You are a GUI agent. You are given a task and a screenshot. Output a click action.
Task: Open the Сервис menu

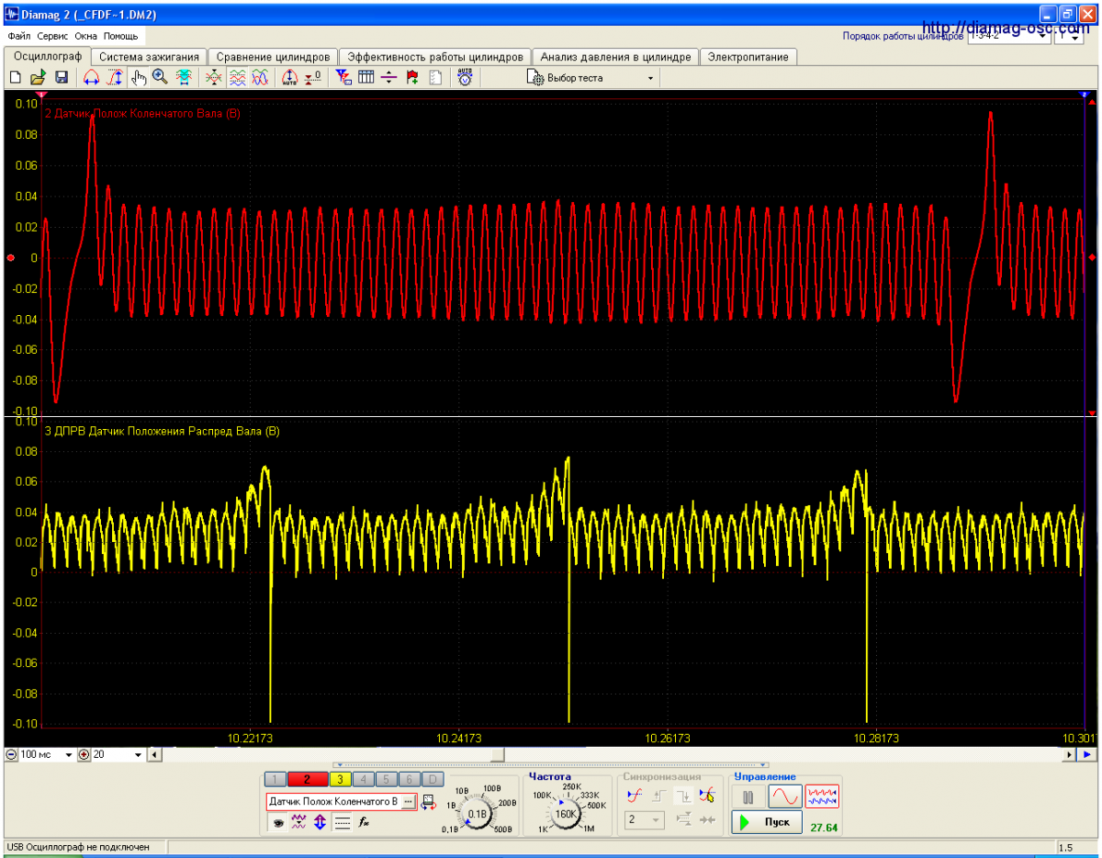coord(53,37)
